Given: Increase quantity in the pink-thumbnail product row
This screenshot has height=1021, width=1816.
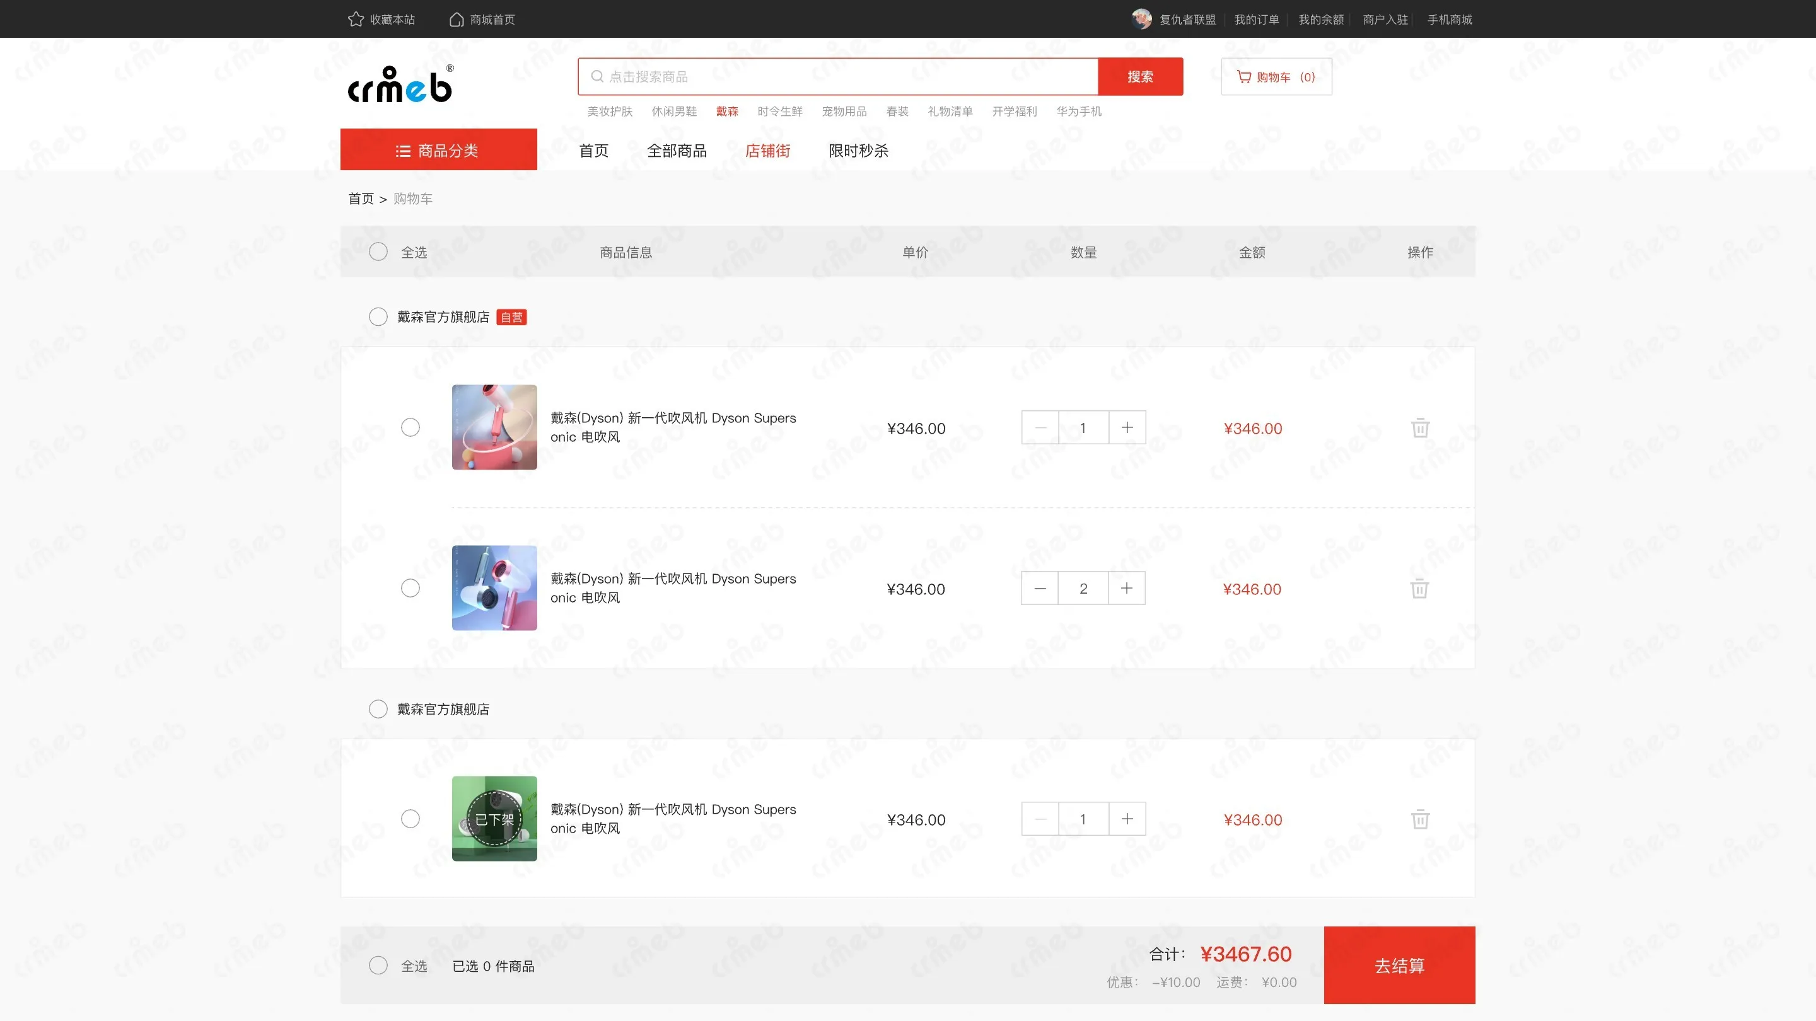Looking at the screenshot, I should coord(1127,428).
